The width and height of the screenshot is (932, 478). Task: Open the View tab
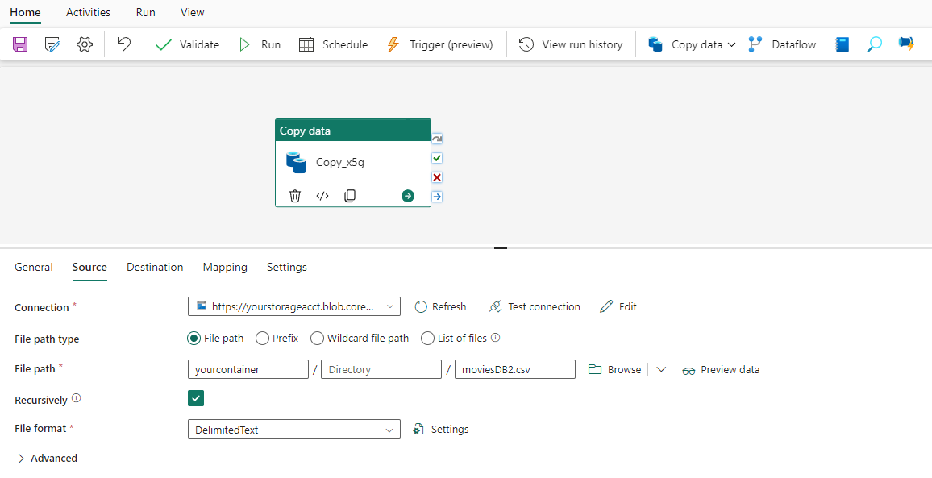pos(193,12)
